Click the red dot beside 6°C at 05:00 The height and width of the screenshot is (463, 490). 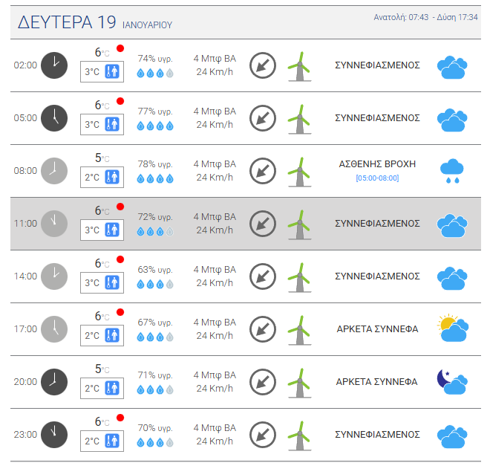(x=120, y=102)
